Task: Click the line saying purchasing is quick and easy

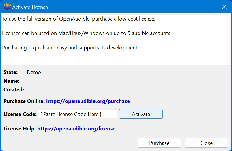Action: tap(70, 47)
